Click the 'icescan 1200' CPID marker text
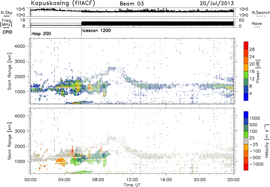 (97, 31)
